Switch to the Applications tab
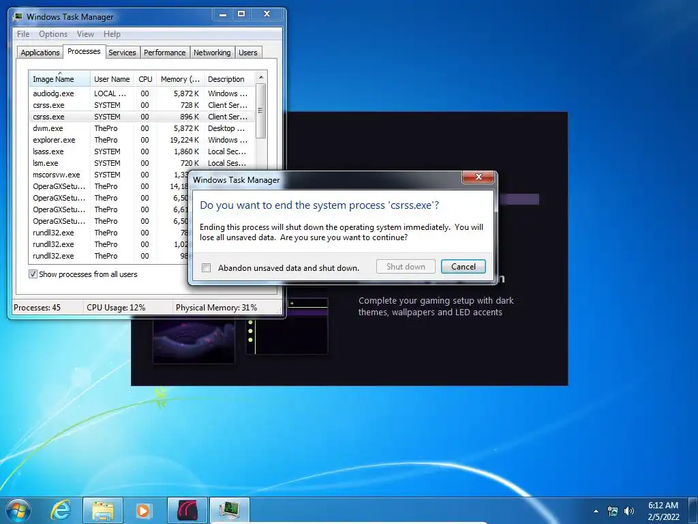This screenshot has width=698, height=524. pyautogui.click(x=40, y=53)
